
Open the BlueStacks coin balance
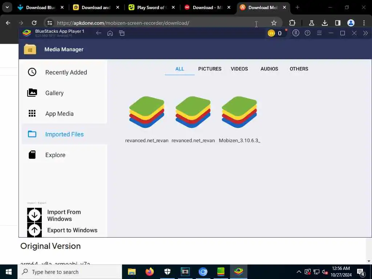(275, 33)
